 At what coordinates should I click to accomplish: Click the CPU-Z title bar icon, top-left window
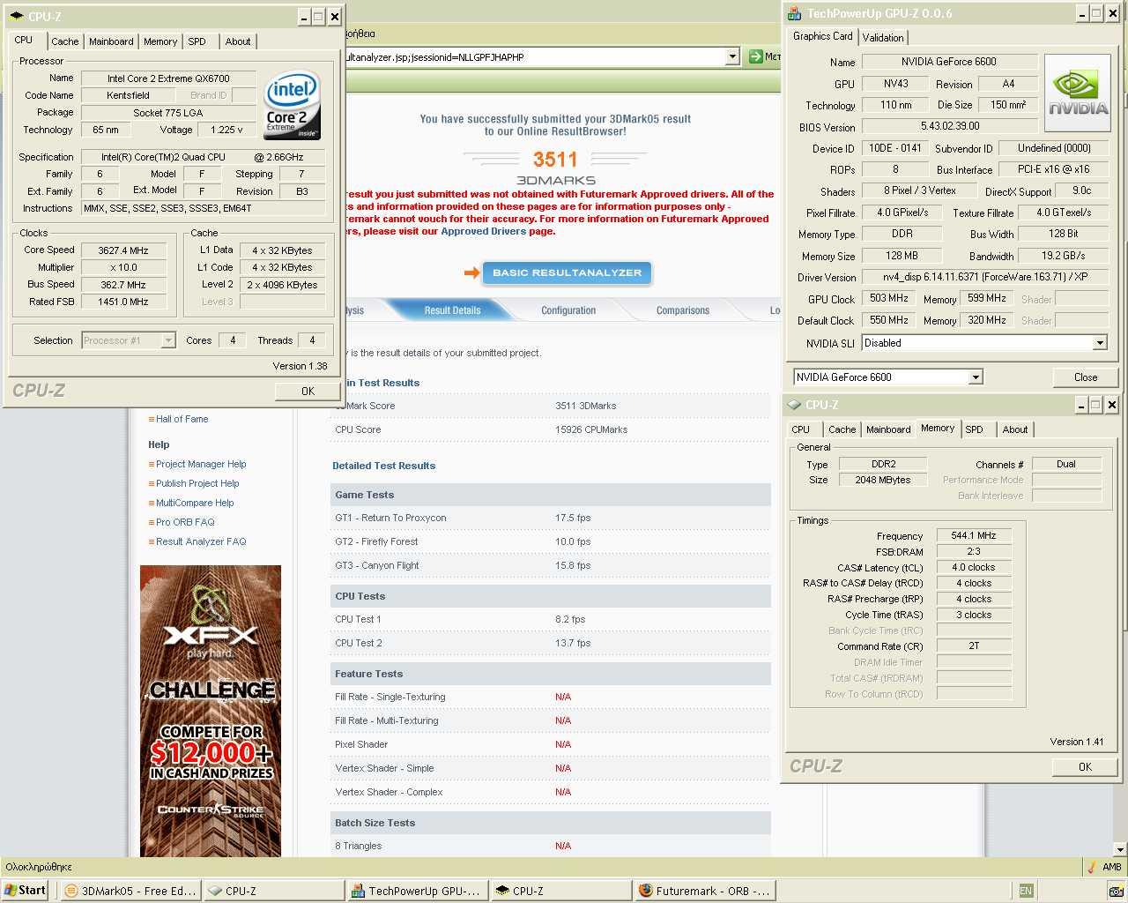(x=17, y=16)
